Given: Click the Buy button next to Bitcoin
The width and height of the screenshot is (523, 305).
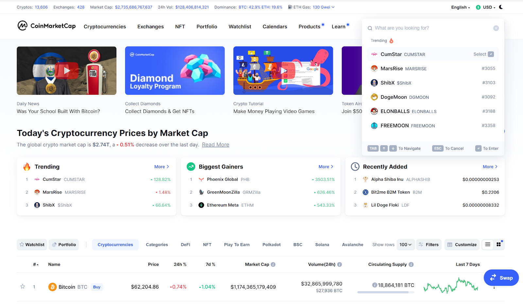Looking at the screenshot, I should click(97, 287).
